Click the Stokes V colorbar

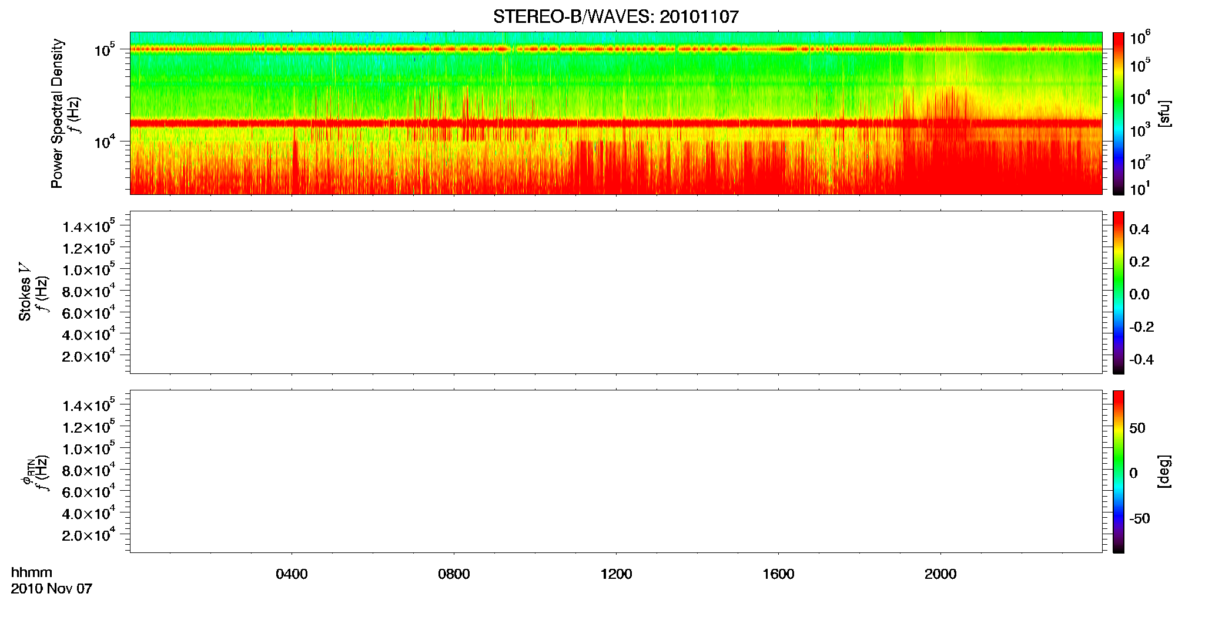coord(1118,292)
